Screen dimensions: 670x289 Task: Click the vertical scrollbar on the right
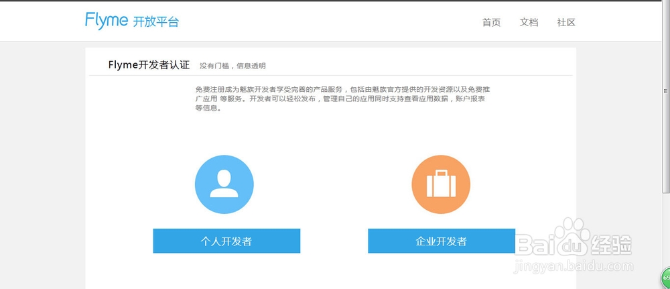click(x=666, y=96)
